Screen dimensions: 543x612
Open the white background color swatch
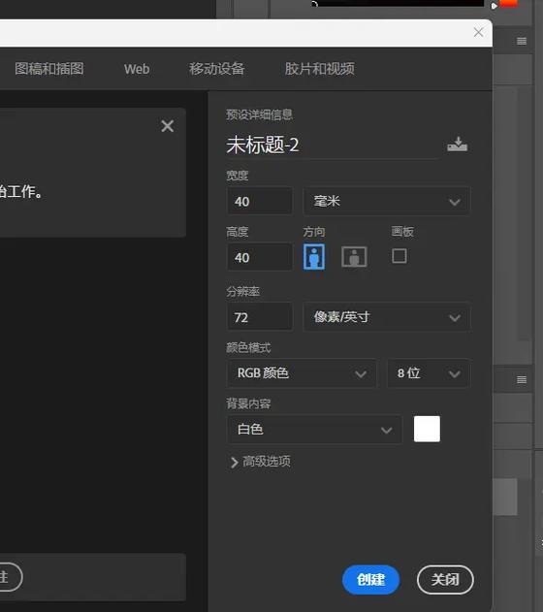point(427,429)
